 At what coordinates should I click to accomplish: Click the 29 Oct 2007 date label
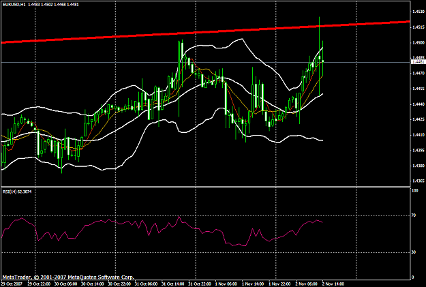(12, 284)
